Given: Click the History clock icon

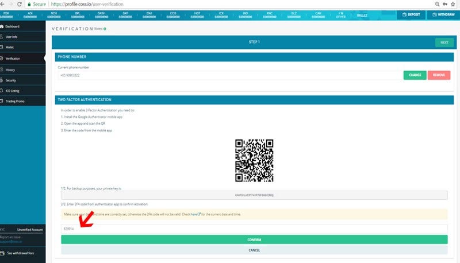Looking at the screenshot, I should 2,69.
